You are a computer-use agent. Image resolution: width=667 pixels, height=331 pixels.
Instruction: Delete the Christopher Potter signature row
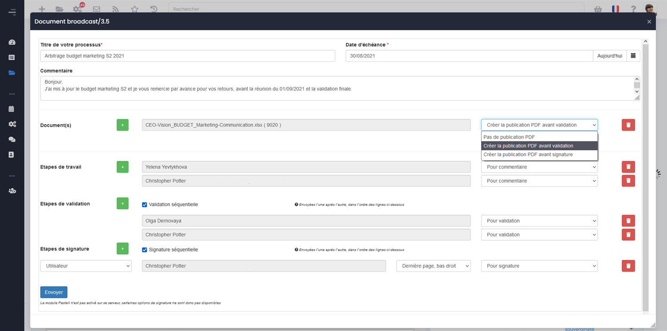[x=628, y=266]
